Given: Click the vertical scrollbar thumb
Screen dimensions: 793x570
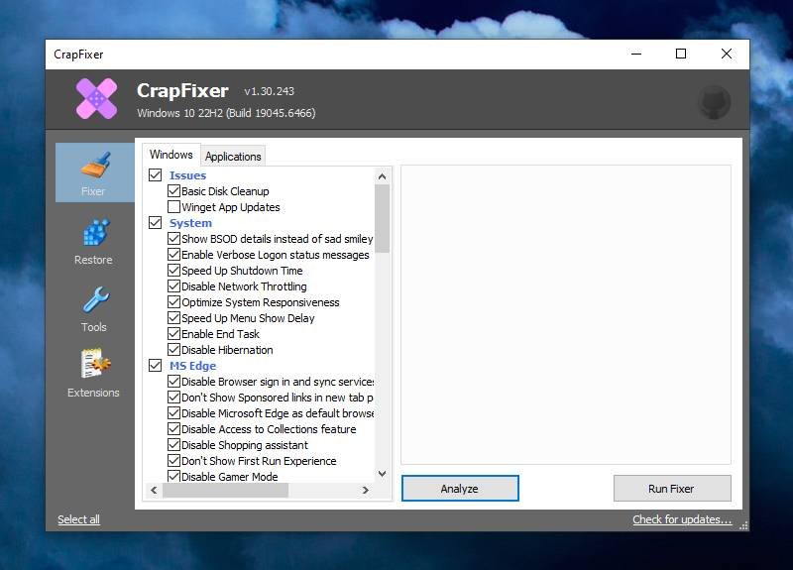Looking at the screenshot, I should pos(383,218).
